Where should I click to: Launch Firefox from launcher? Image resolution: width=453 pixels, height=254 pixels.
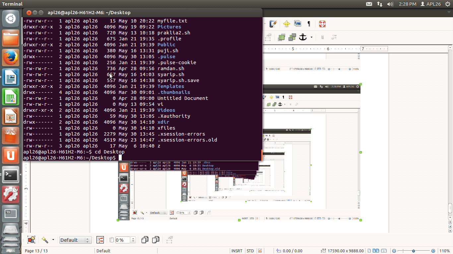pyautogui.click(x=11, y=58)
